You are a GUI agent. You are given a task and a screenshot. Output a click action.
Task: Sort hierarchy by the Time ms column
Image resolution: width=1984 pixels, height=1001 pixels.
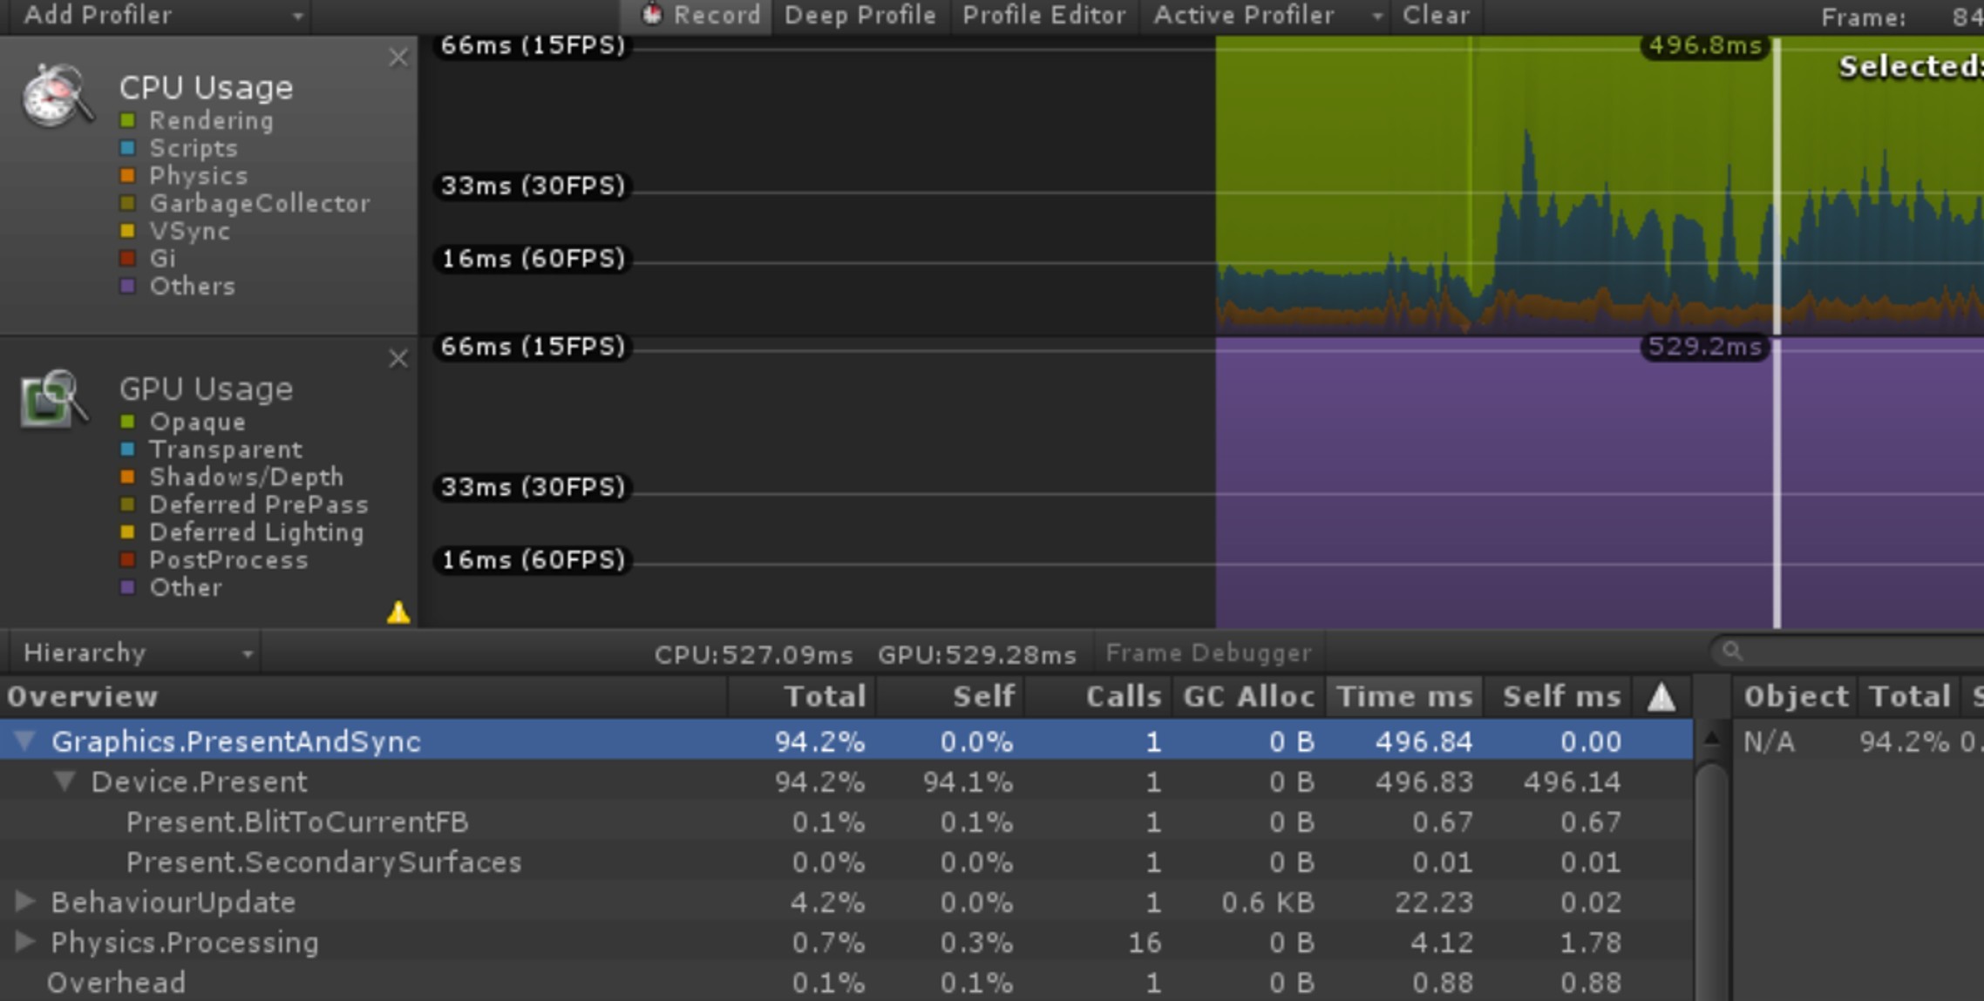1403,696
